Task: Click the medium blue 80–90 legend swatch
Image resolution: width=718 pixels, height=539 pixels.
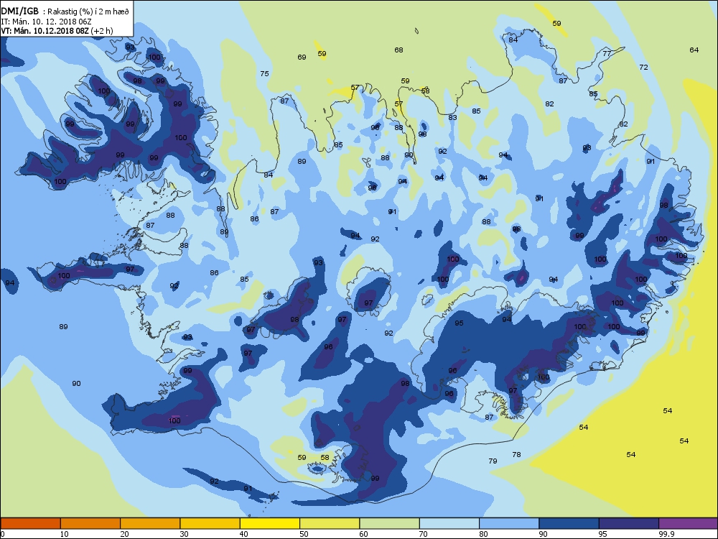Action: pyautogui.click(x=509, y=523)
